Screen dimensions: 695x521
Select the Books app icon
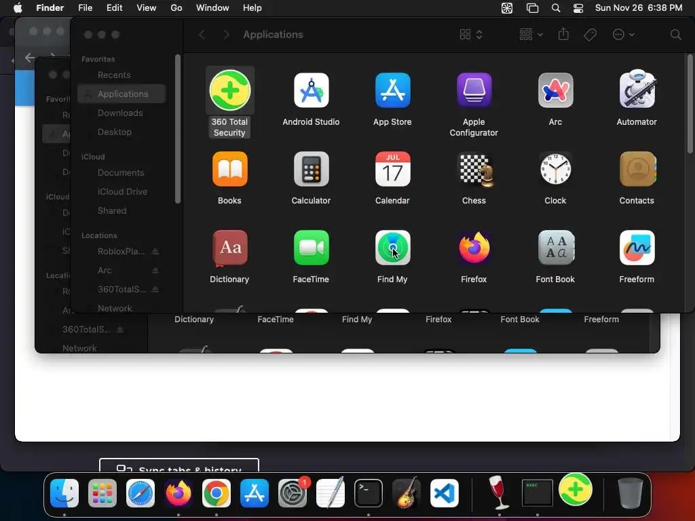pos(229,169)
